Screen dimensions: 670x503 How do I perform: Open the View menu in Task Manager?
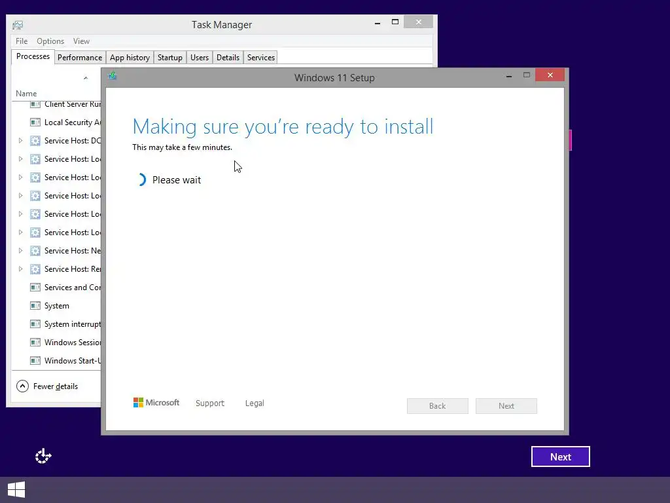[x=81, y=41]
